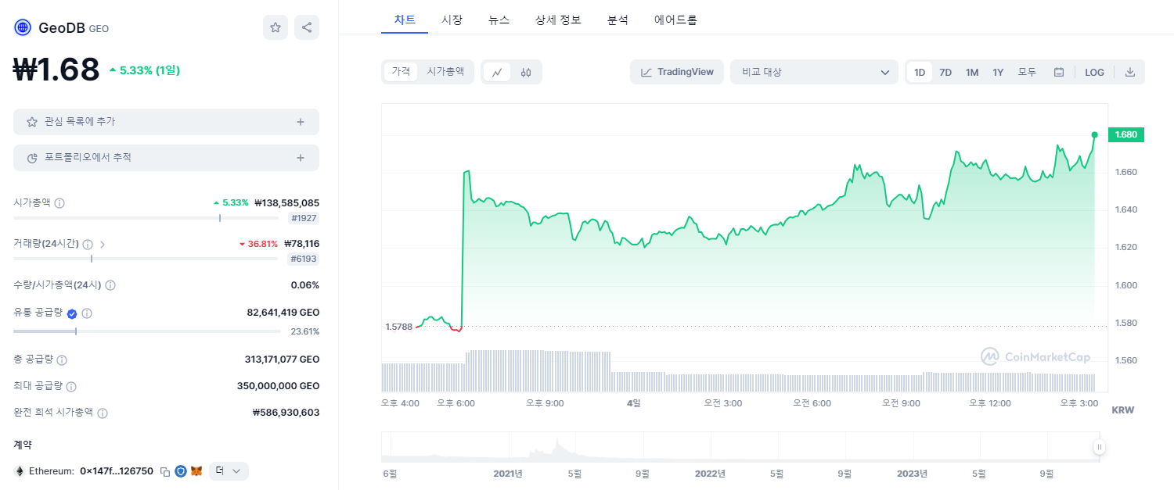Click the 82,641,419 GEO circulating supply value
The image size is (1174, 490).
pos(283,313)
